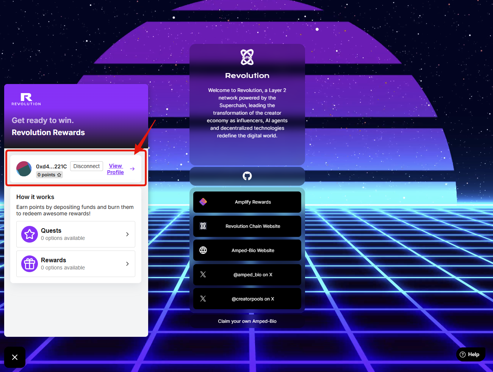Screen dimensions: 493x372
Task: Click the arrow next to View Profile
Action: (x=132, y=169)
